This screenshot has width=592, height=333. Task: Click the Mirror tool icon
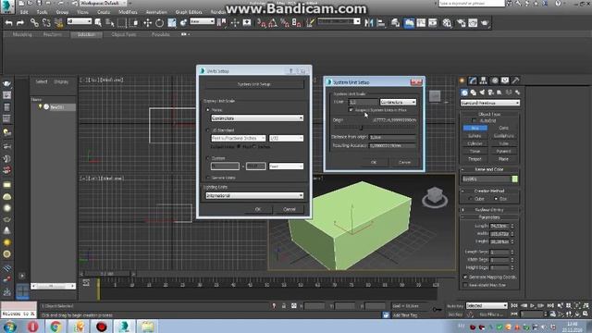369,23
